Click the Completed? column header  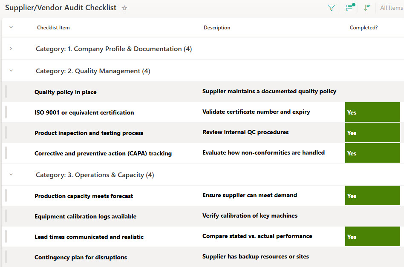364,28
